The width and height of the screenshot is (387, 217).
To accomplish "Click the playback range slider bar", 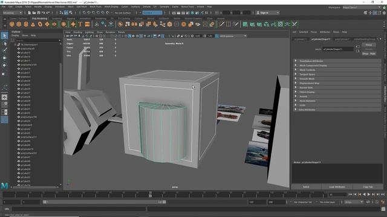I will point(105,202).
